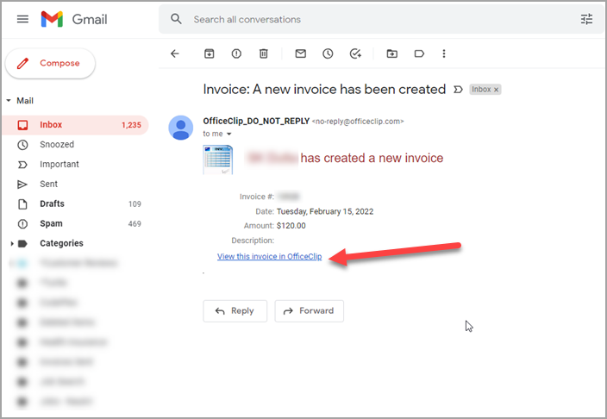The image size is (607, 419).
Task: Move email to a folder
Action: tap(391, 53)
